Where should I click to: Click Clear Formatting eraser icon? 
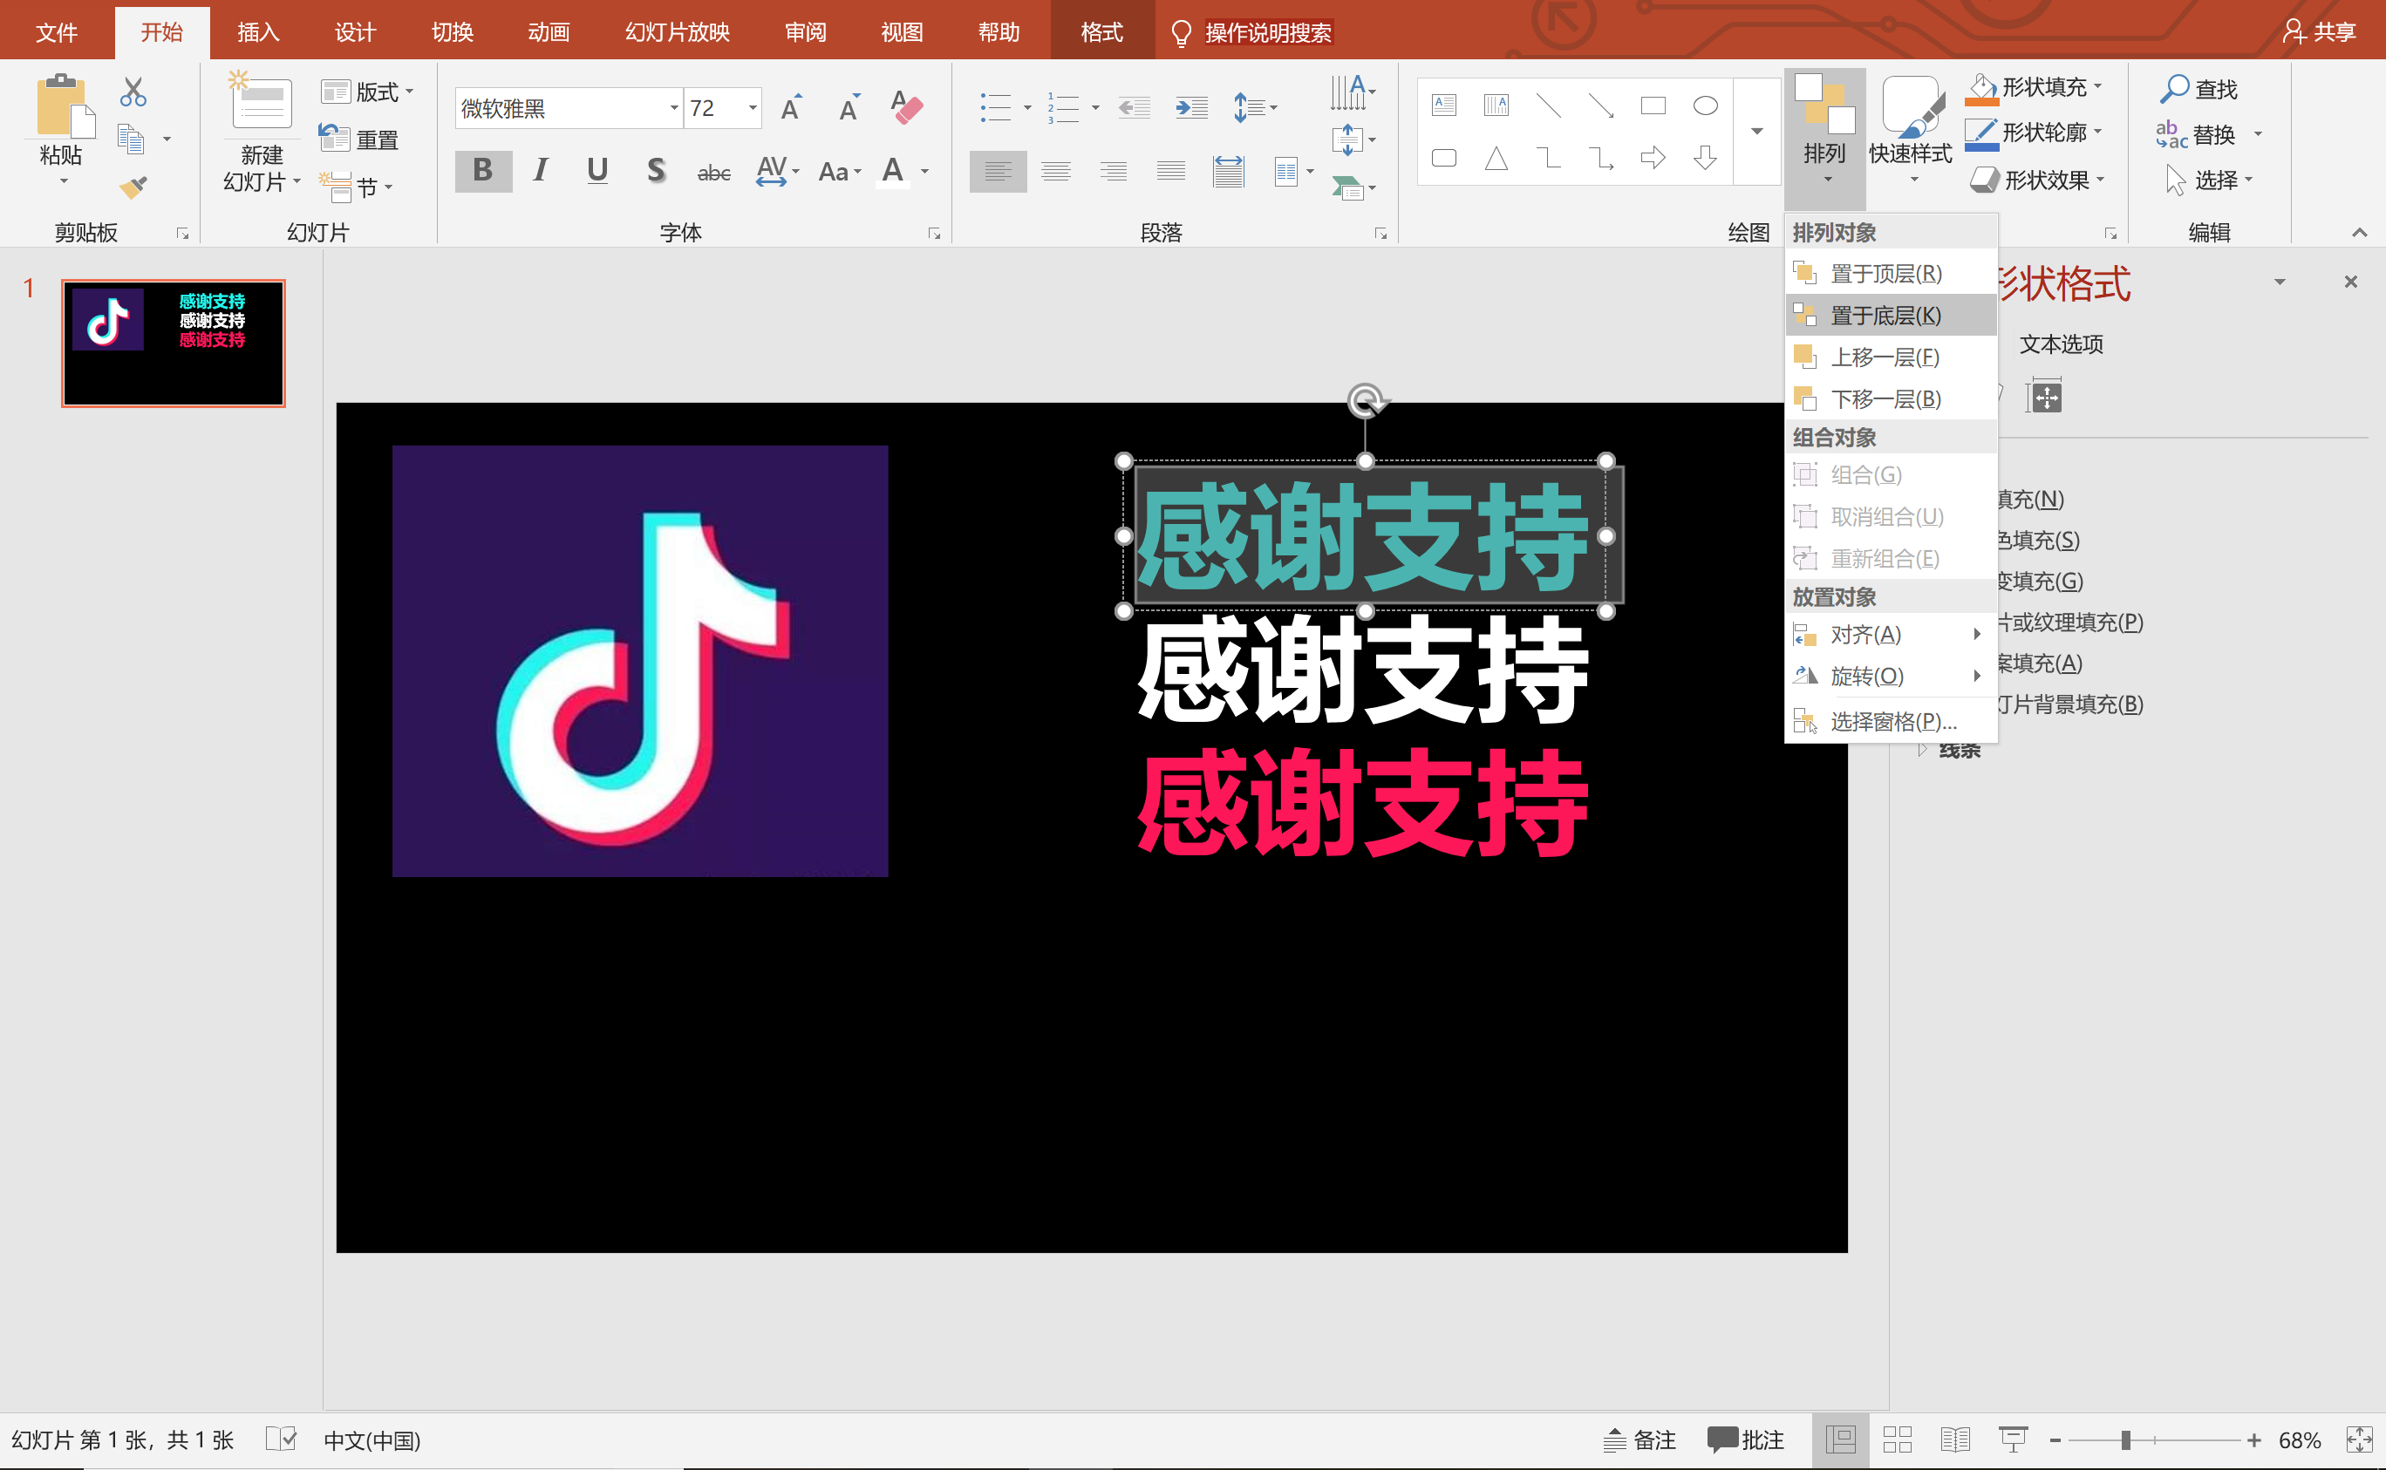coord(906,107)
